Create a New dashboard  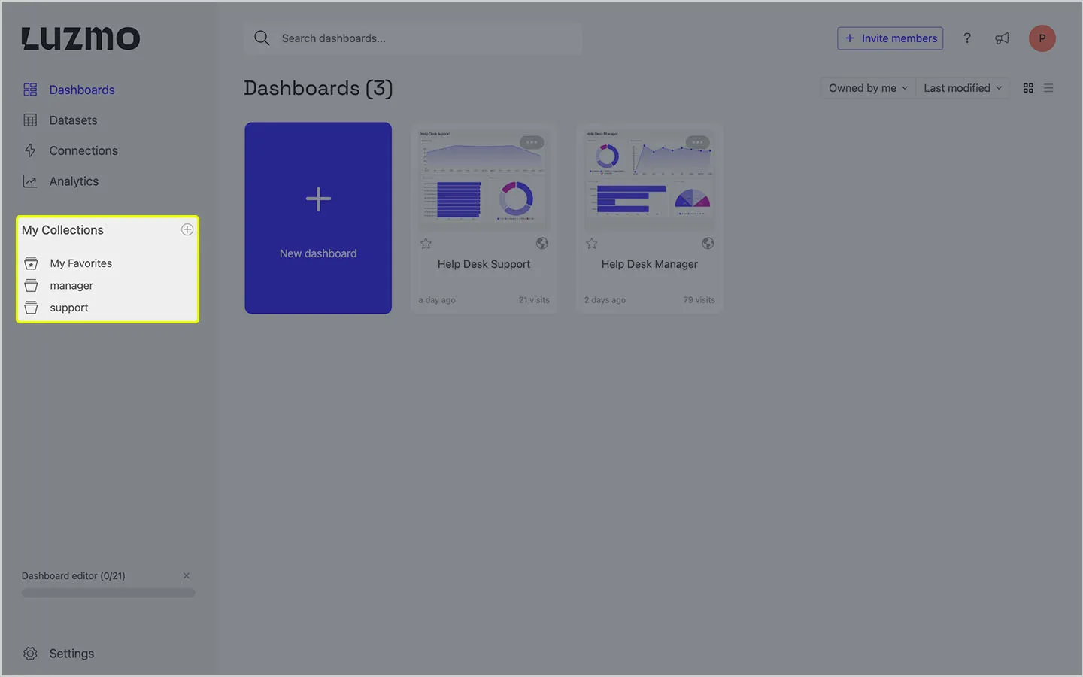tap(318, 218)
